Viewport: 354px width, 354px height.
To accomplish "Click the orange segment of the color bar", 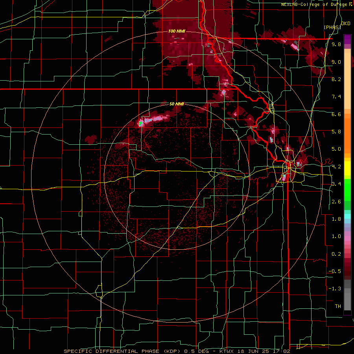I will tap(347, 133).
